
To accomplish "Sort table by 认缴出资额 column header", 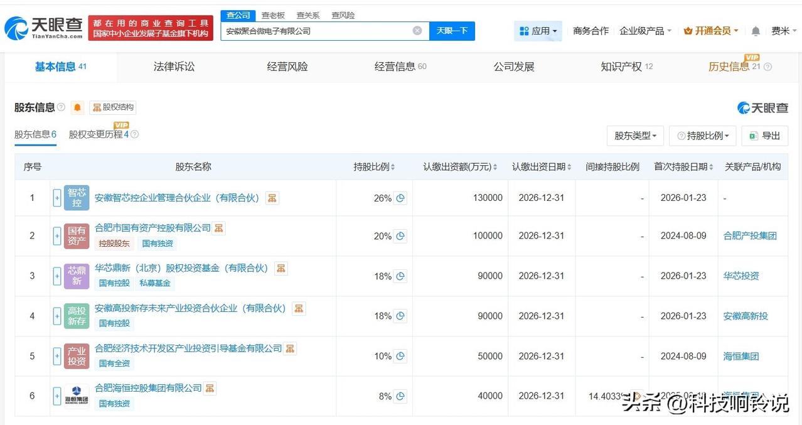I will tap(460, 167).
